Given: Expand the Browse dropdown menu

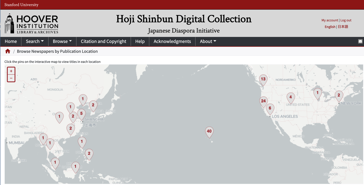Looking at the screenshot, I should [62, 41].
